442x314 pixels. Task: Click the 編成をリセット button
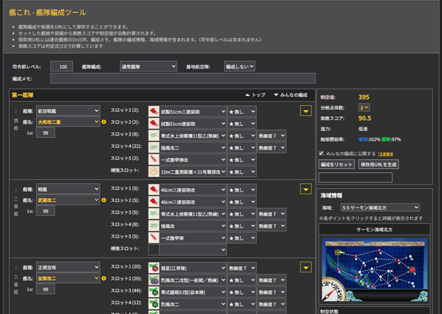pos(336,165)
